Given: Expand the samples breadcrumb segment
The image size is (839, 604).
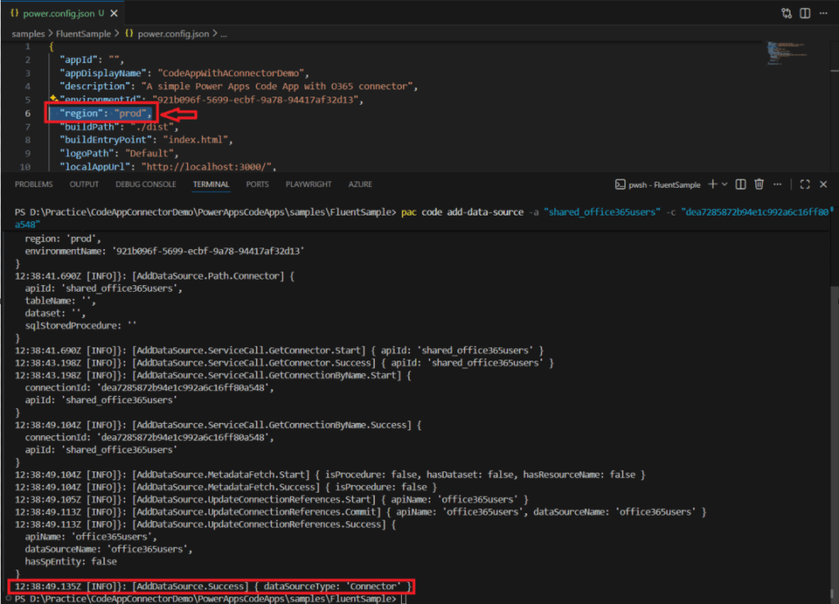Looking at the screenshot, I should 28,34.
